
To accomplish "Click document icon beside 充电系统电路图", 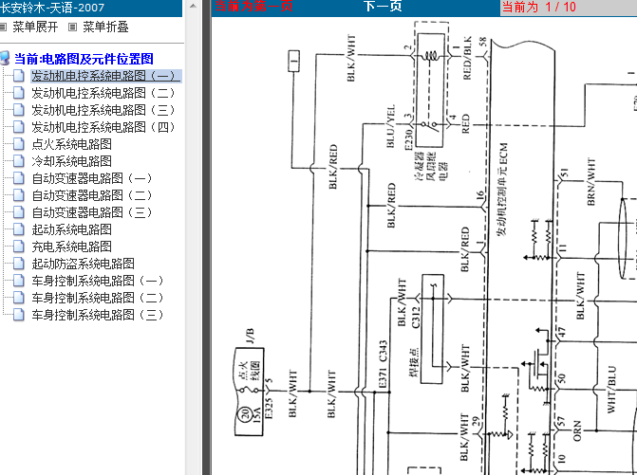I will click(18, 246).
